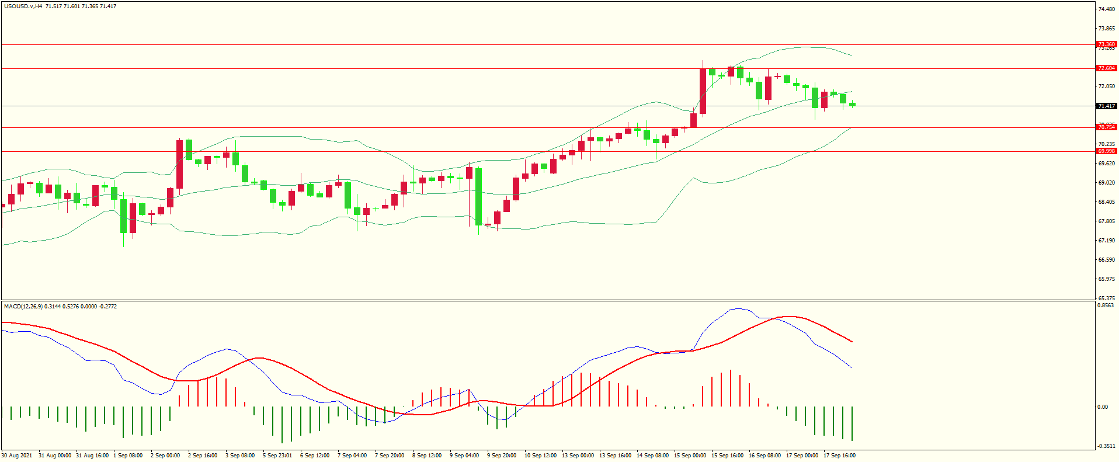Viewport: 1119px width, 462px height.
Task: Click the 14 Sep 08:00 time label
Action: point(653,456)
